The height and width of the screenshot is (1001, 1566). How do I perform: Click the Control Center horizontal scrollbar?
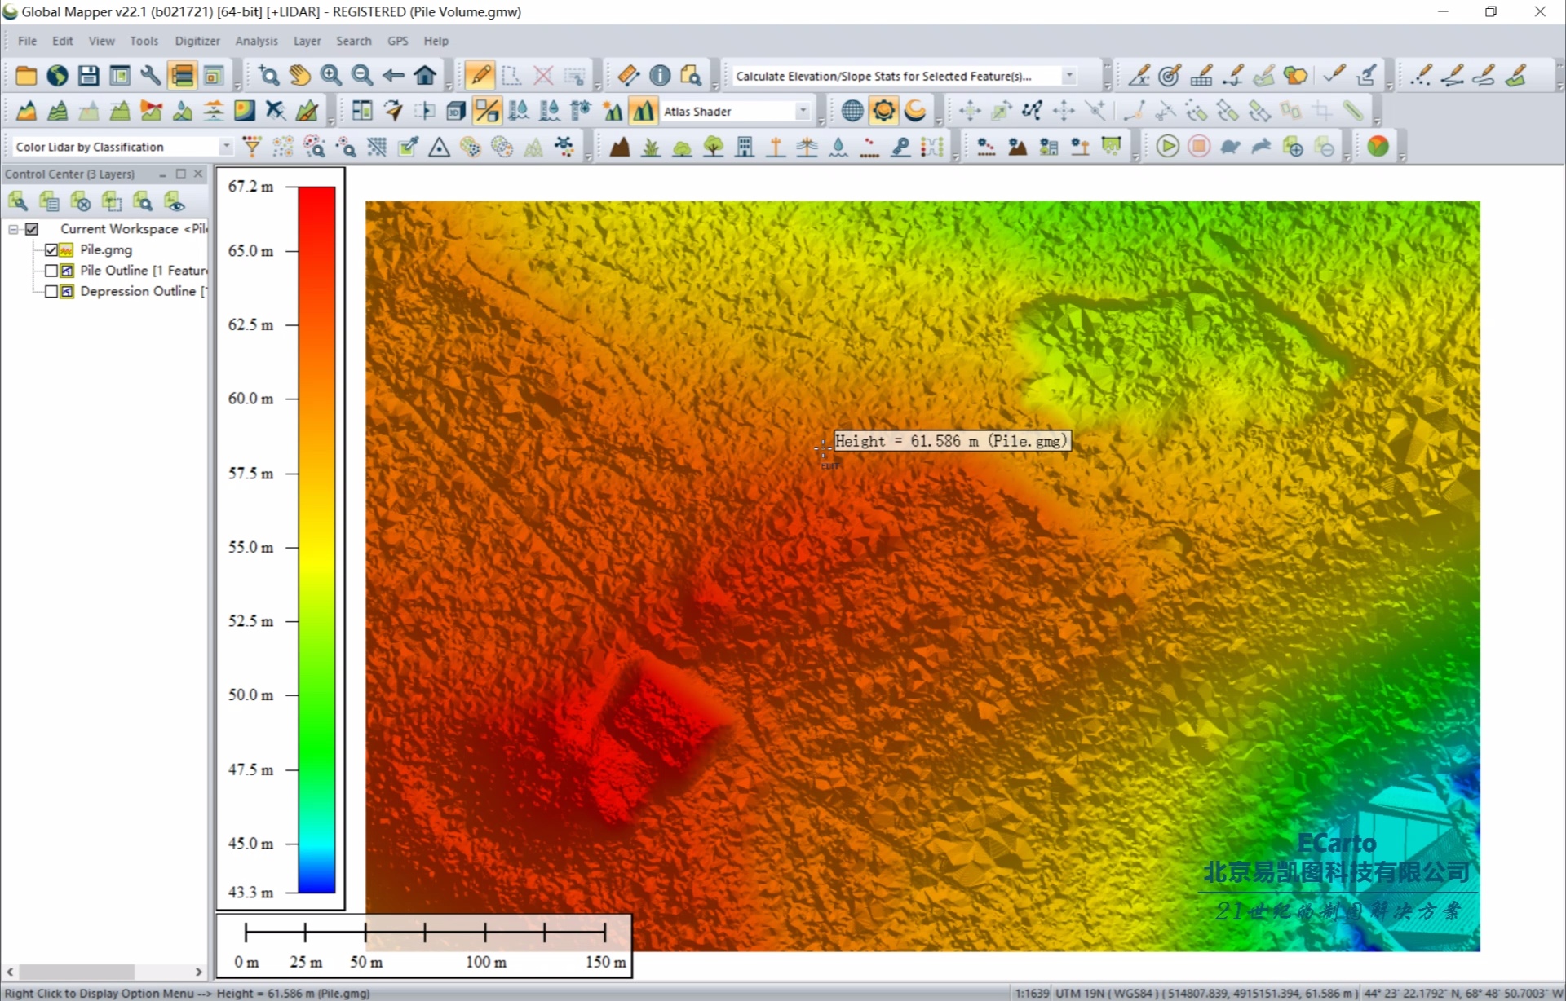pyautogui.click(x=77, y=972)
